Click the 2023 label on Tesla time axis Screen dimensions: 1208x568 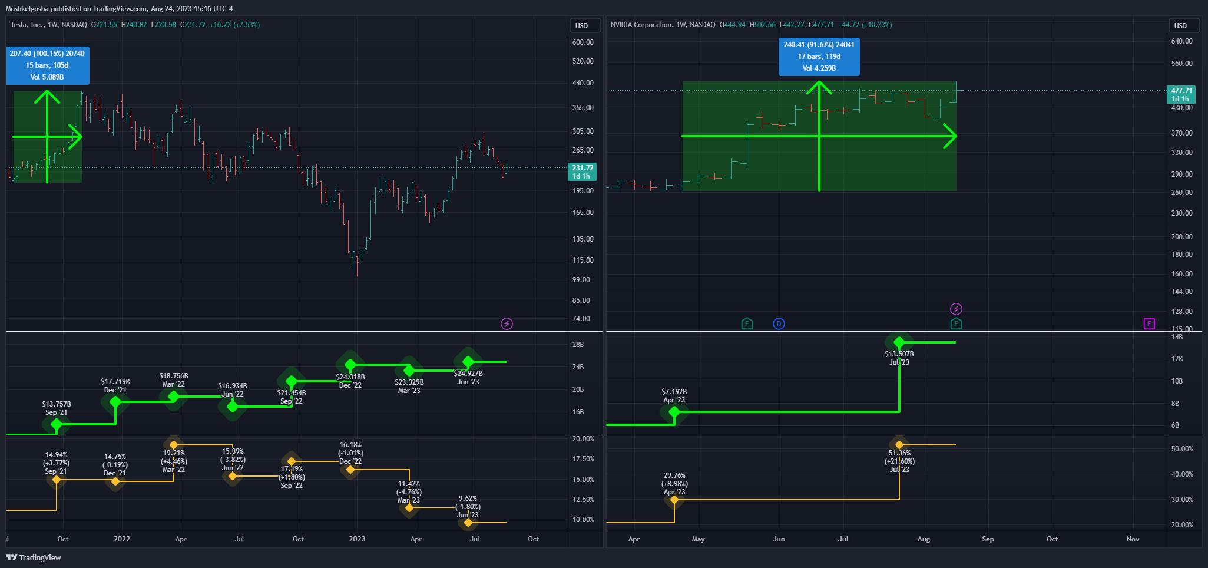tap(357, 539)
